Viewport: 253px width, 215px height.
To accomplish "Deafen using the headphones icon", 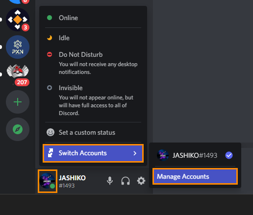I will click(x=126, y=181).
